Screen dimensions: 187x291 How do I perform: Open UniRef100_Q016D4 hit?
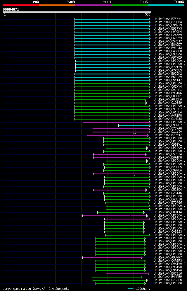pos(168,112)
